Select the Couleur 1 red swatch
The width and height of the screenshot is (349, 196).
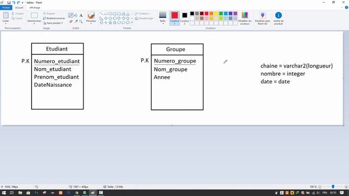174,15
